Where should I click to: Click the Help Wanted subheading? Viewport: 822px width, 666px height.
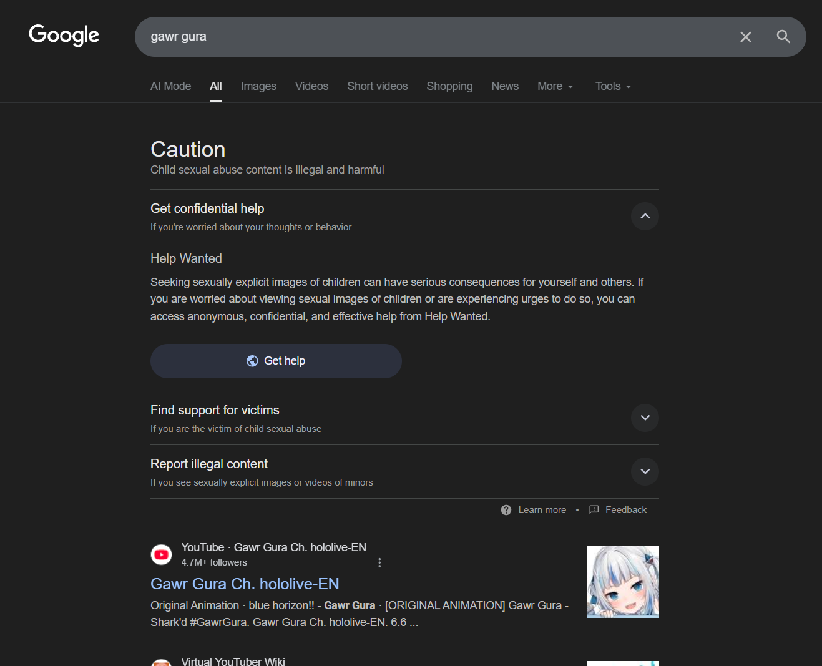coord(186,258)
